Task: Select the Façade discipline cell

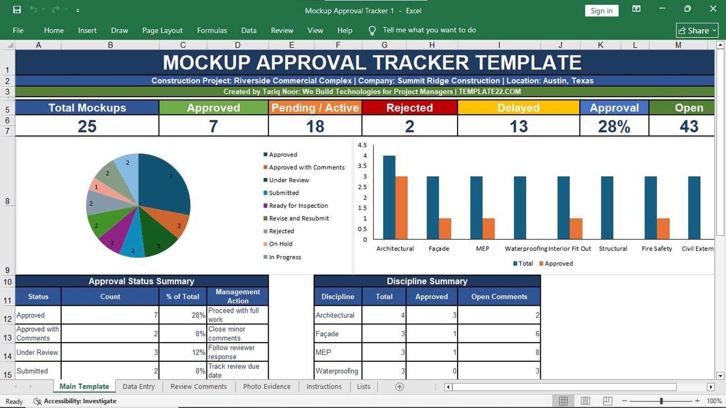Action: (338, 334)
